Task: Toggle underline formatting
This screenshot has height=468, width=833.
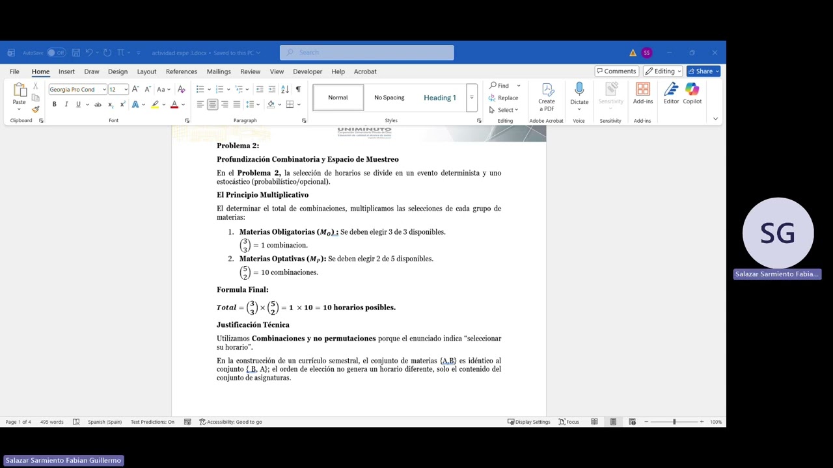Action: point(78,104)
